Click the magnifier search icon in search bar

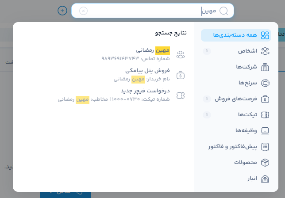coord(223,11)
